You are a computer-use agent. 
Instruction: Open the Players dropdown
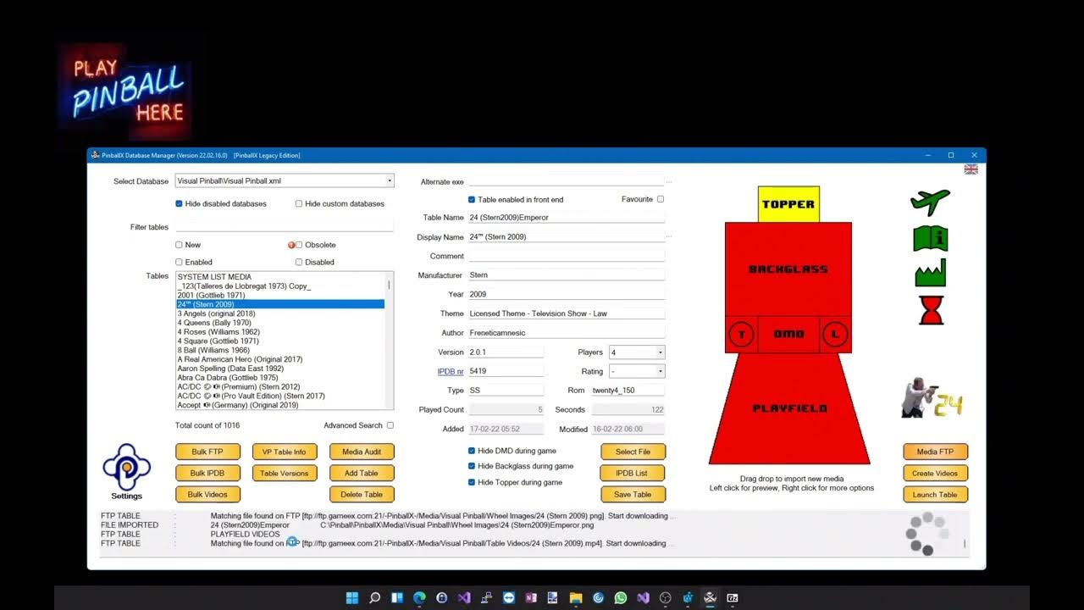(x=660, y=352)
